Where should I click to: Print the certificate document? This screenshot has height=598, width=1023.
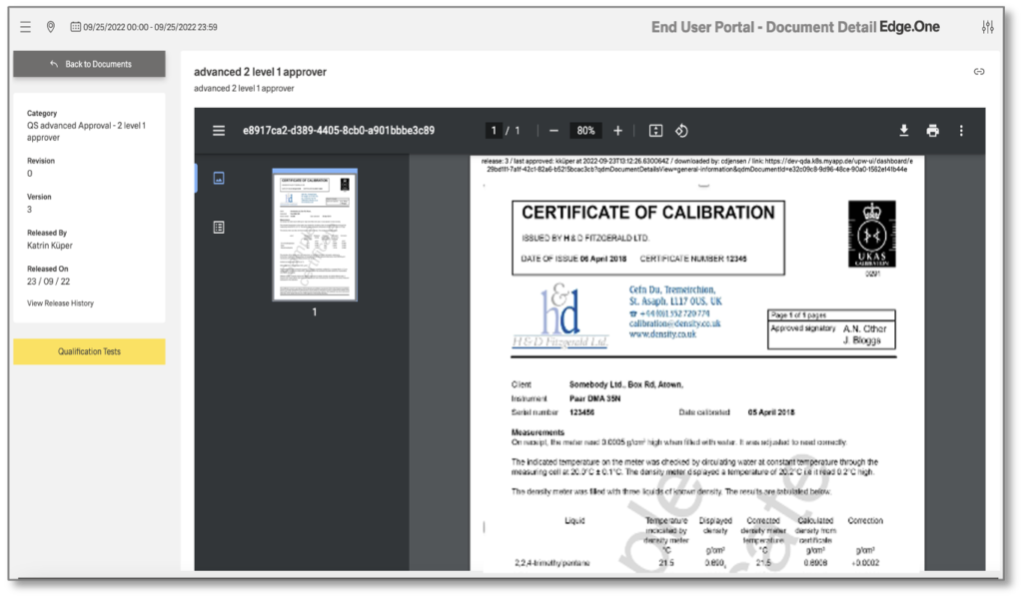tap(932, 130)
